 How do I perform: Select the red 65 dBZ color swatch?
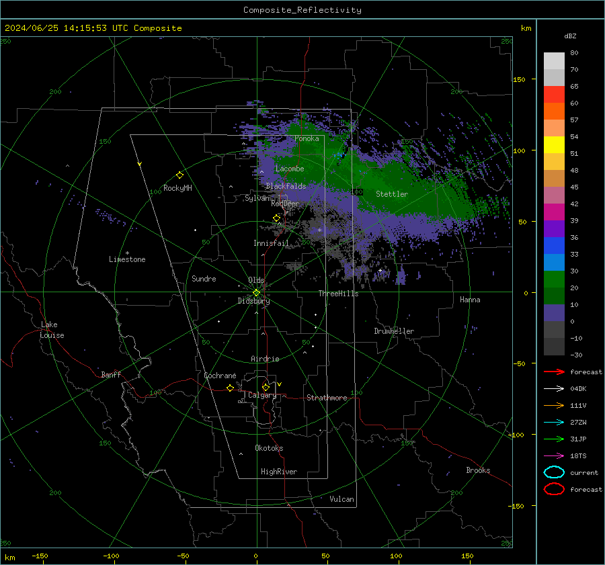coord(554,95)
